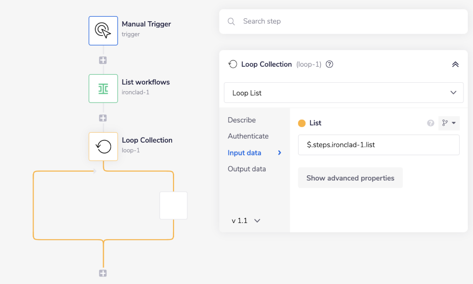
Task: Add step below List workflows via plus
Action: 103,118
